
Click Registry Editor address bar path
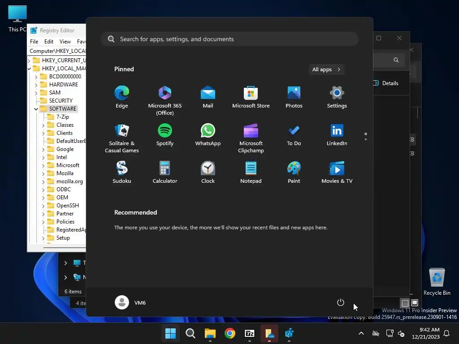click(x=57, y=51)
